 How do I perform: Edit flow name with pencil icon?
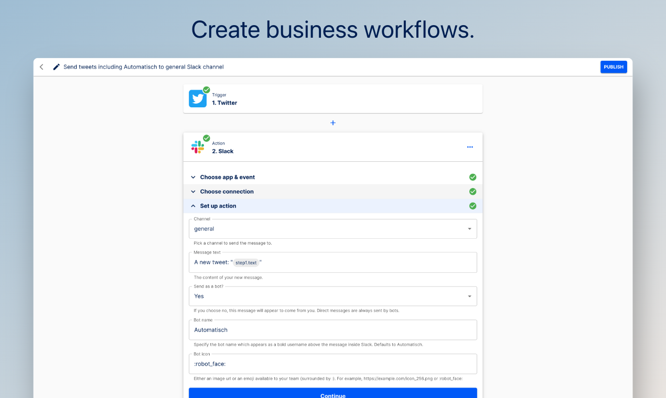pyautogui.click(x=57, y=67)
